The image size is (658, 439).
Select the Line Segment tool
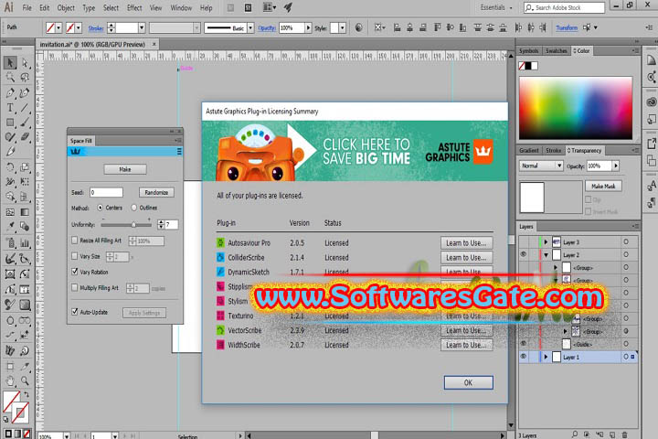tap(25, 108)
